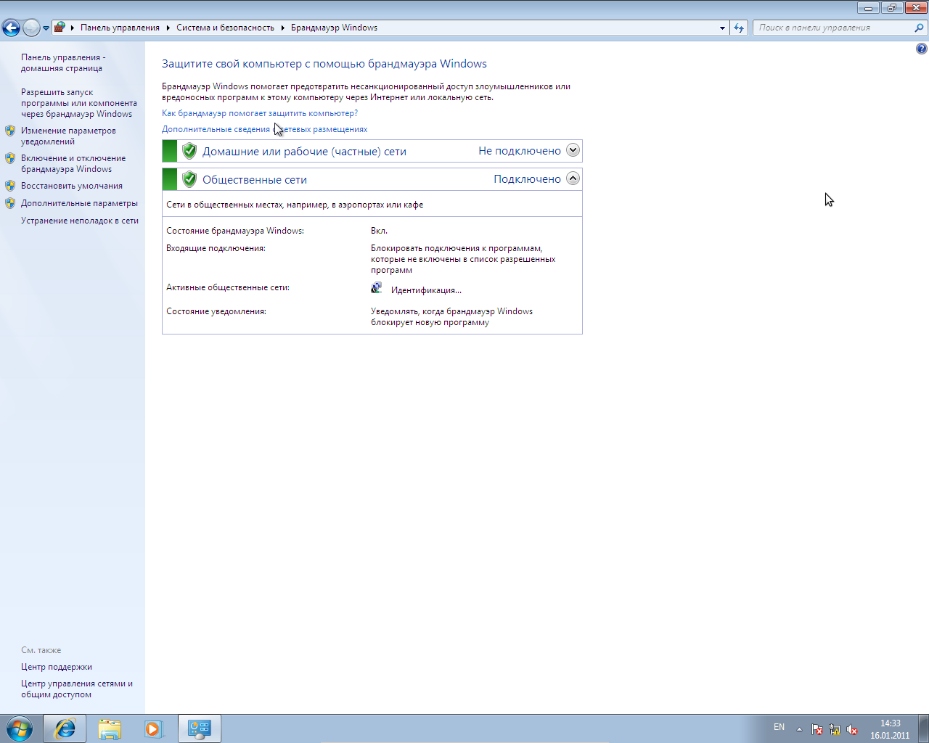
Task: Click 'Вкл.' firewall state value
Action: (379, 231)
